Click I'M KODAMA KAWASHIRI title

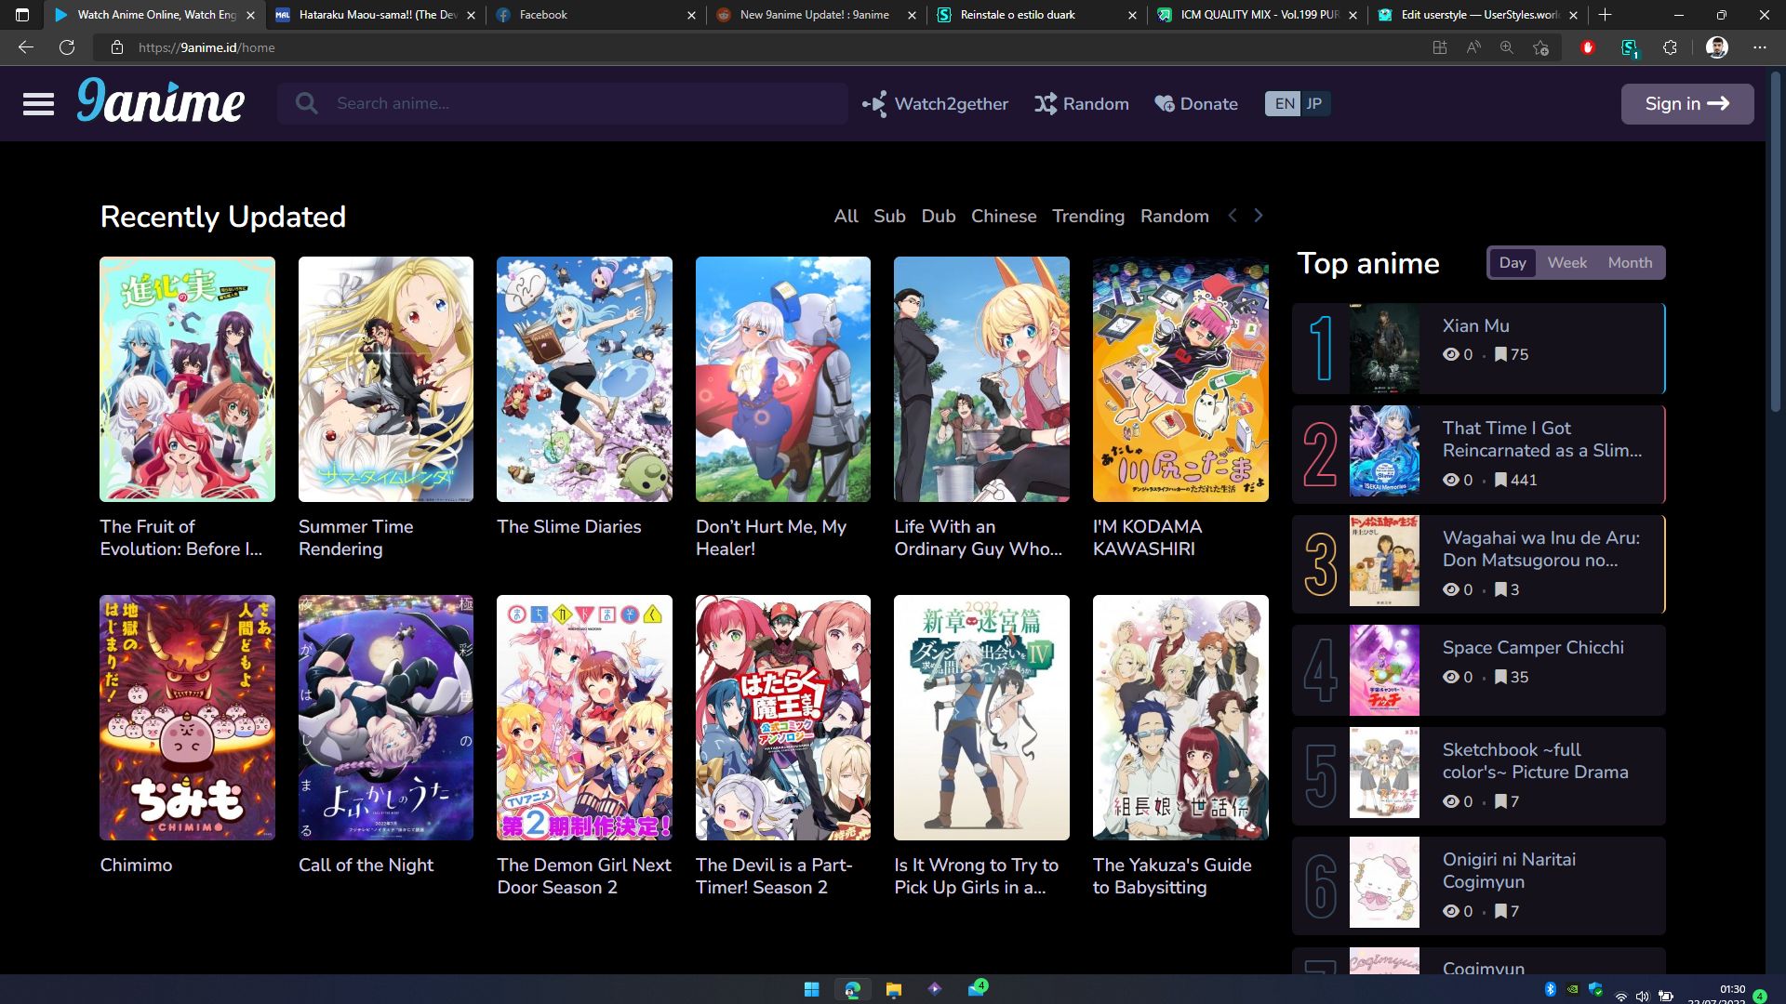pos(1147,537)
